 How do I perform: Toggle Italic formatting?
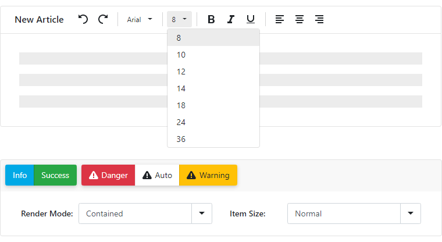tap(231, 19)
